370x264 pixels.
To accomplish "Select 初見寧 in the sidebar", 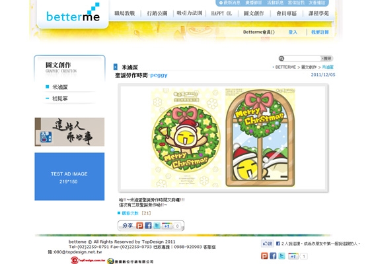I will click(60, 98).
